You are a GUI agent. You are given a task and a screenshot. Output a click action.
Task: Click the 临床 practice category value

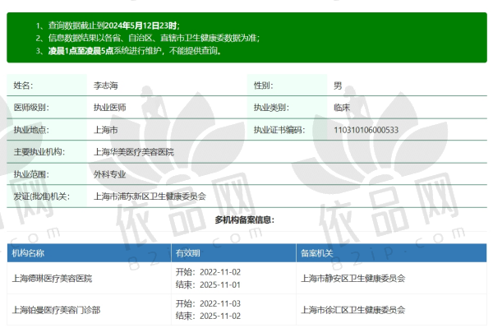342,108
